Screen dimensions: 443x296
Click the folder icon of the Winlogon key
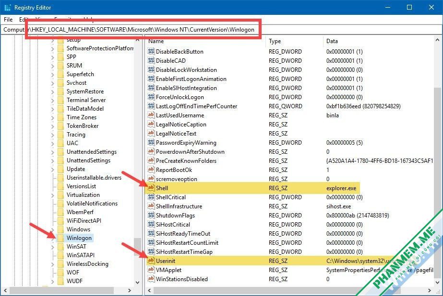point(60,238)
